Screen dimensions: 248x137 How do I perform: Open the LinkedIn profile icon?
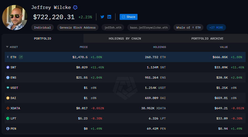109,17
